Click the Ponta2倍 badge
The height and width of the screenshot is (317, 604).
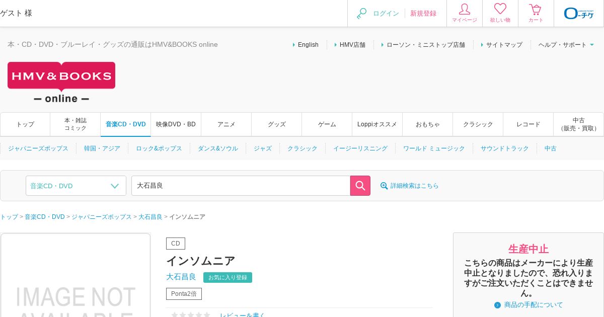tap(184, 294)
